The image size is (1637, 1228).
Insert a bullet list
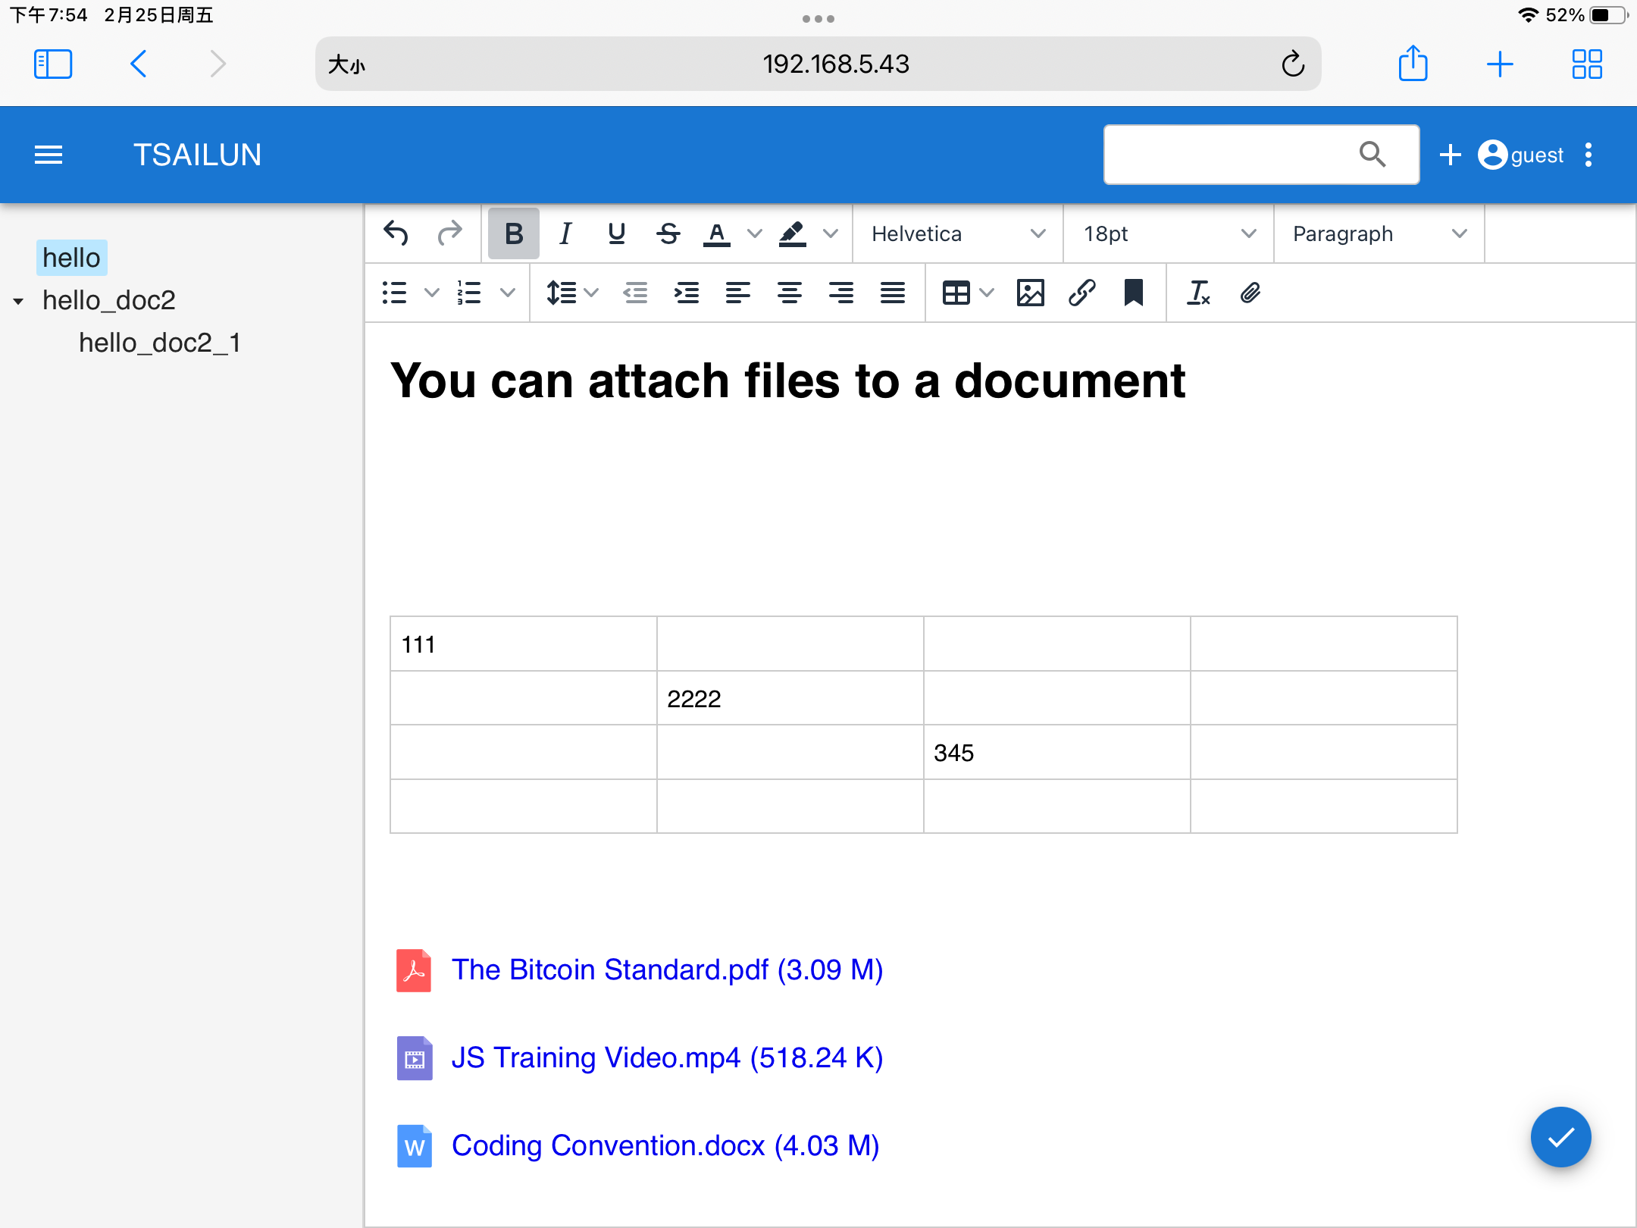395,293
